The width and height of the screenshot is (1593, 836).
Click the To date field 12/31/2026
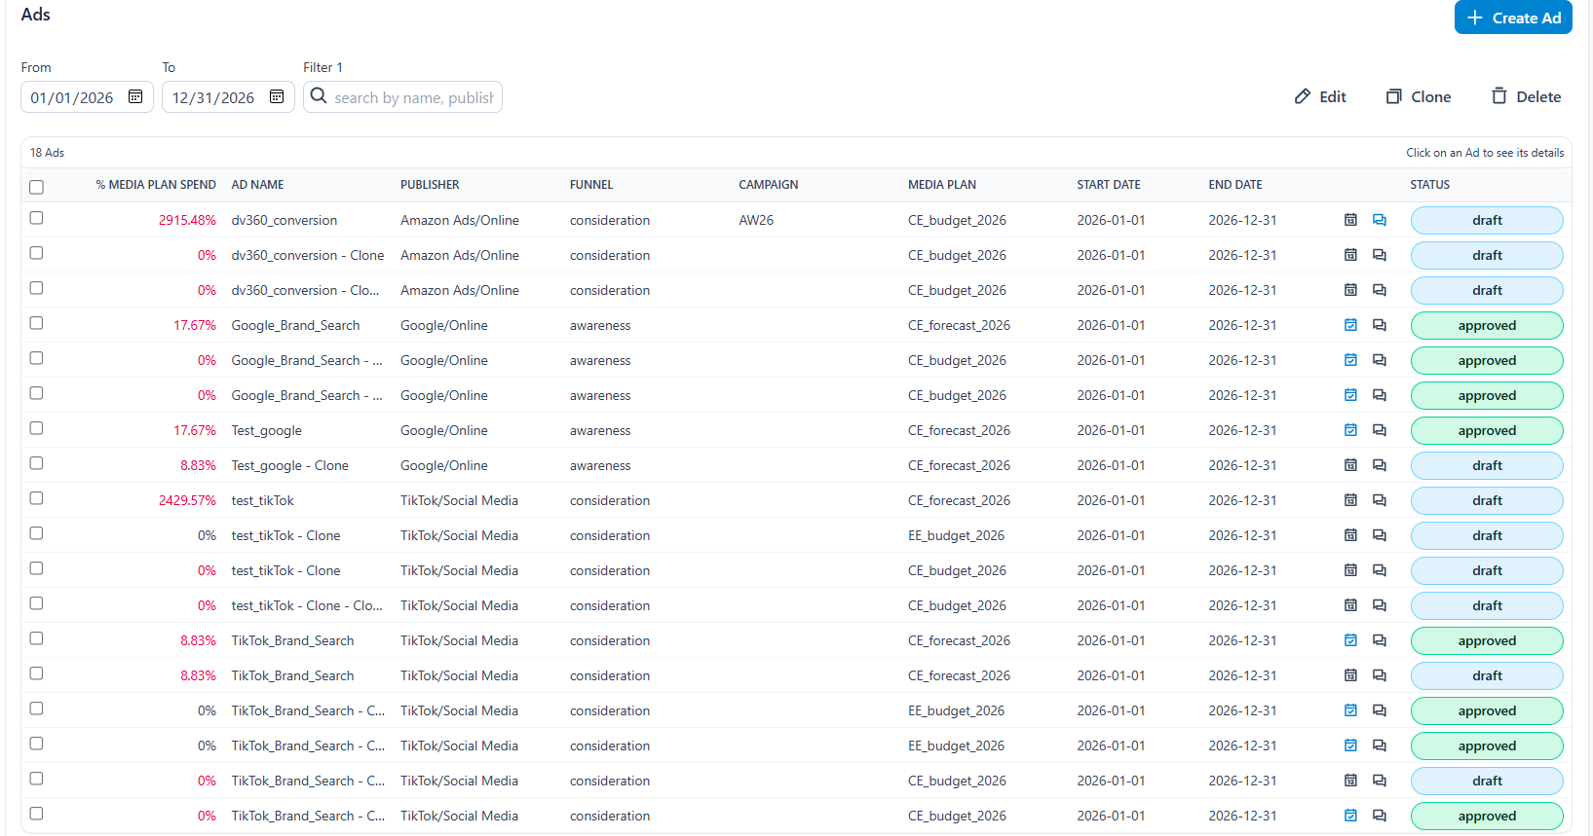coord(228,97)
